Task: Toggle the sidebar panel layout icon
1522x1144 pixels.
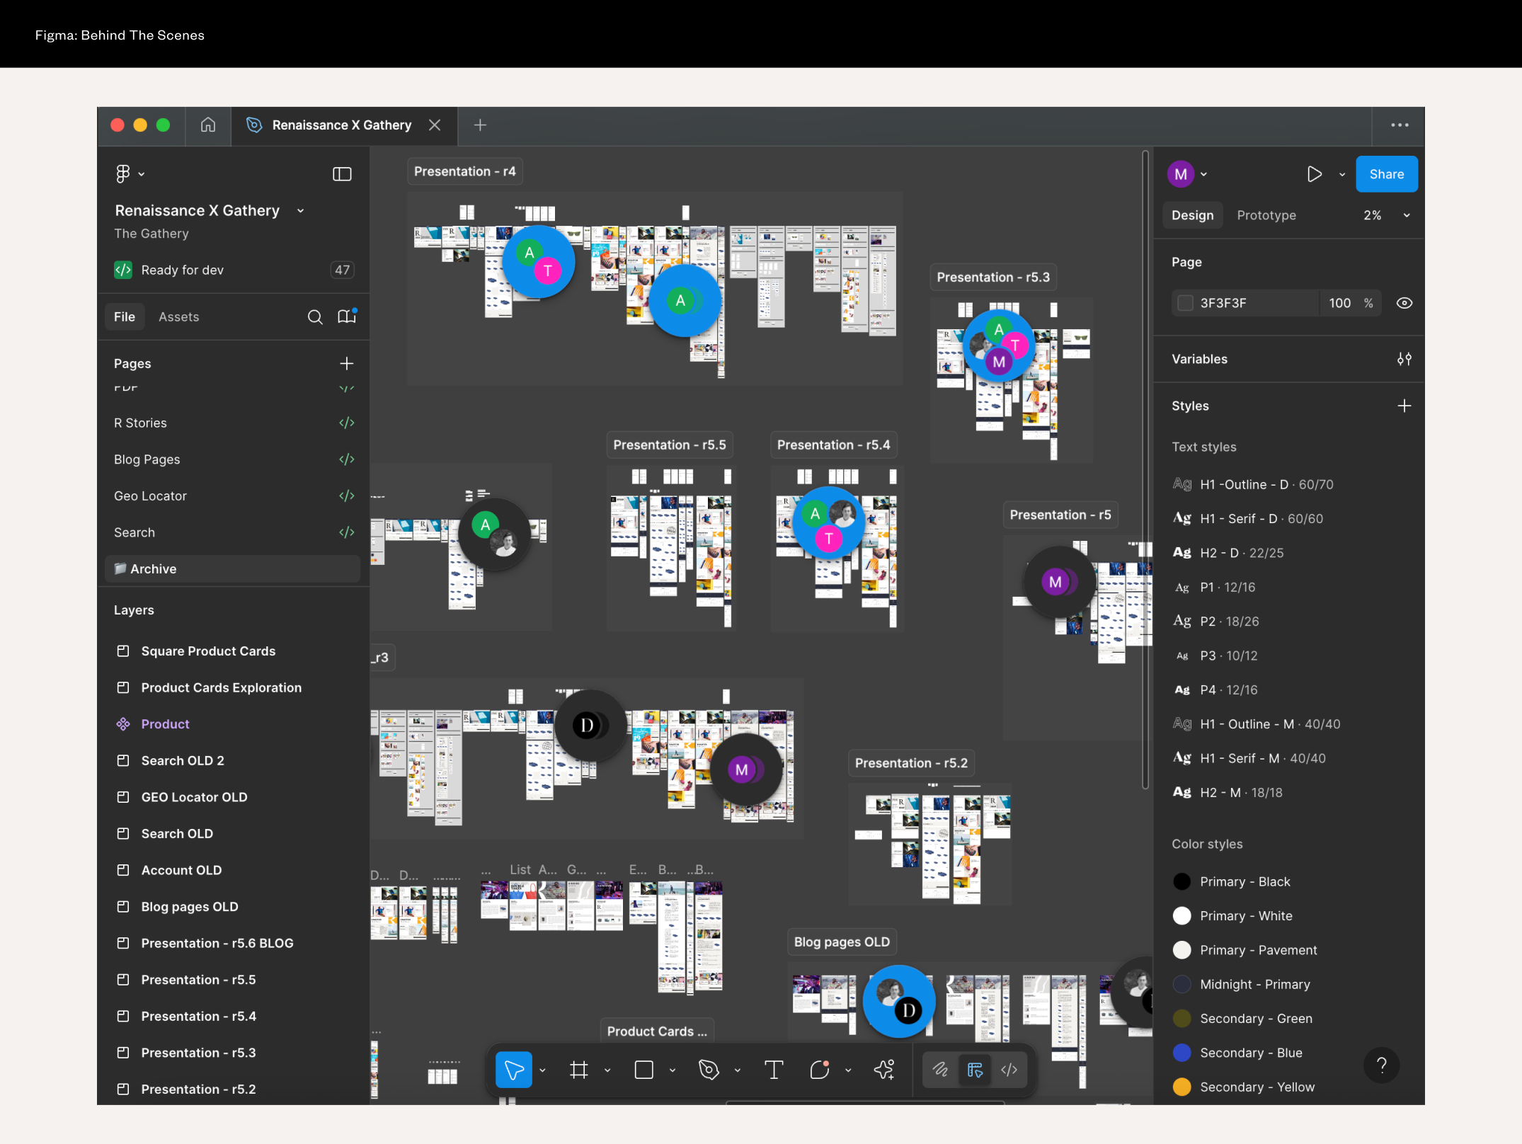Action: click(342, 174)
